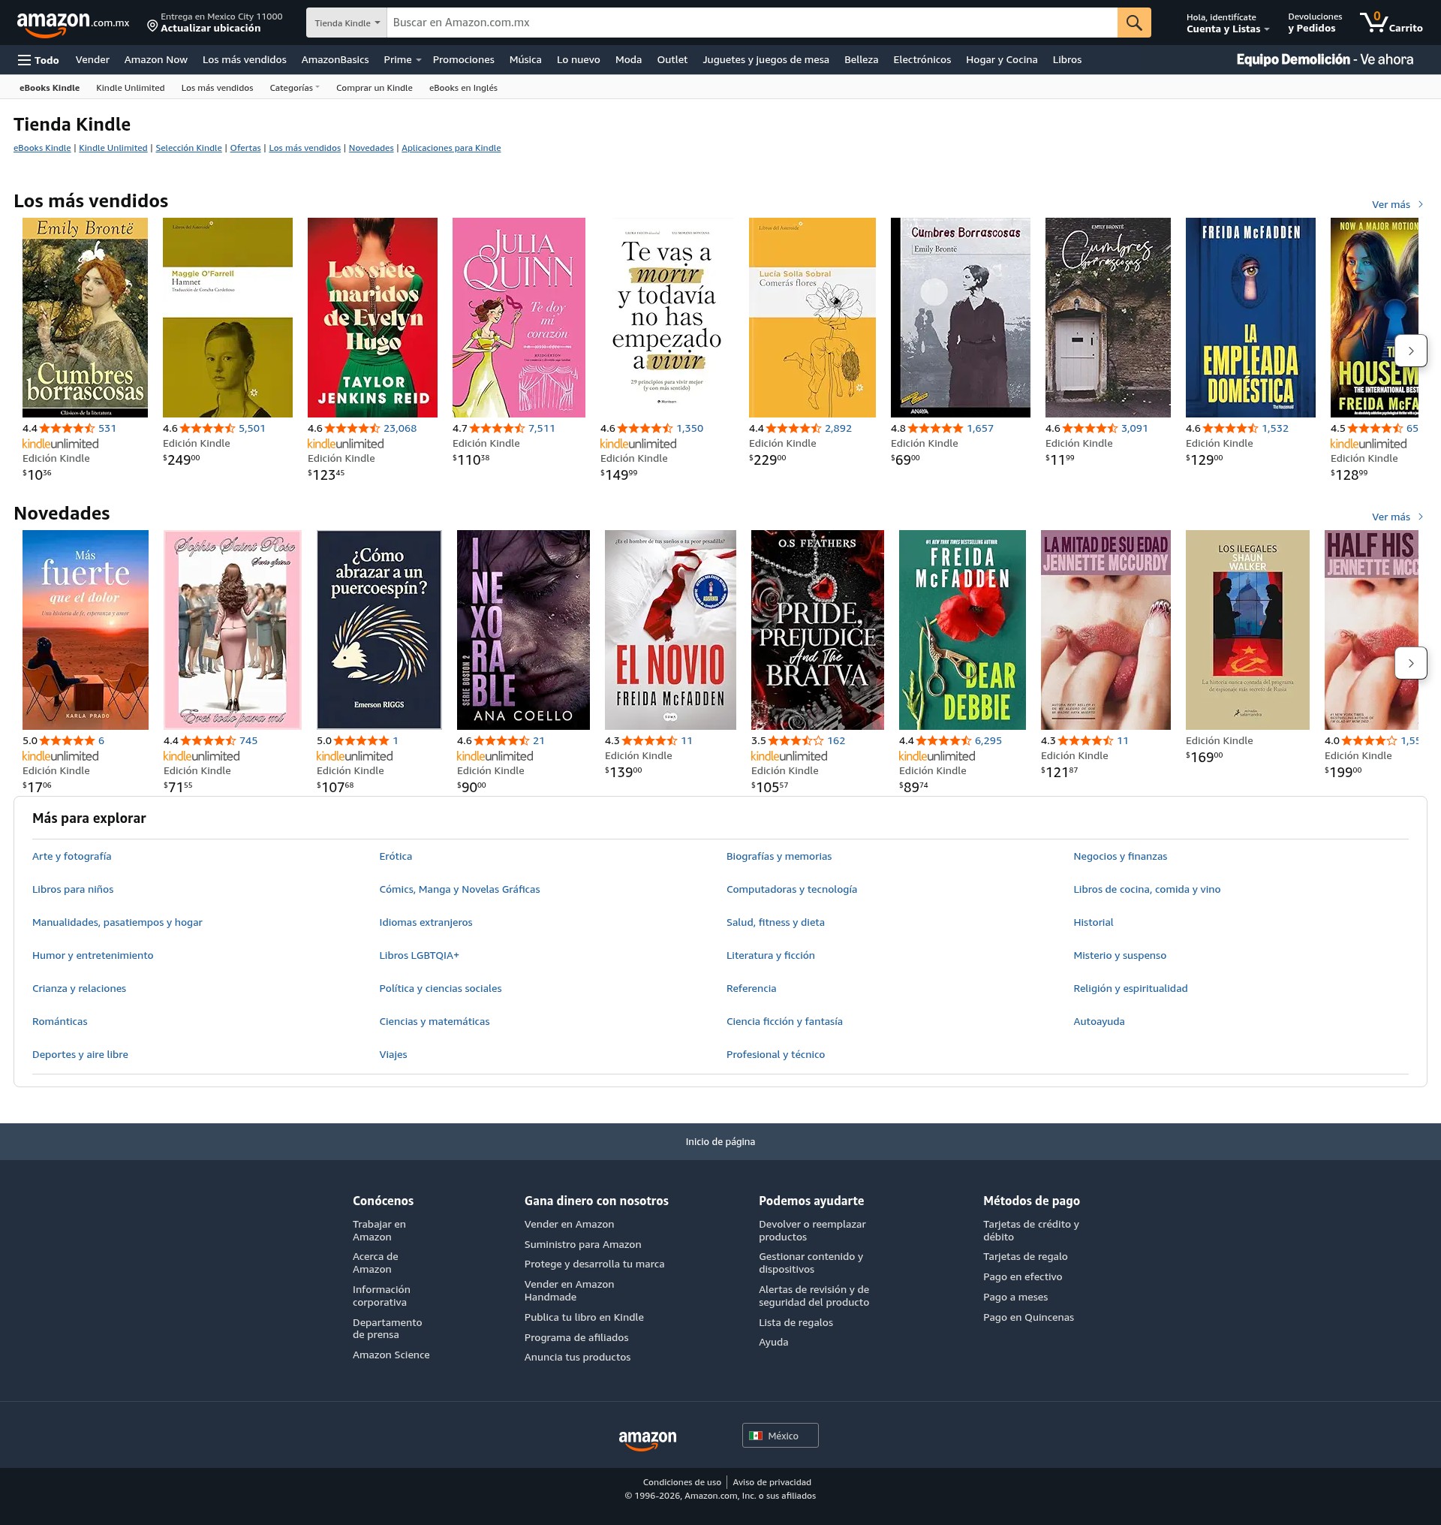Image resolution: width=1441 pixels, height=1525 pixels.
Task: Click next arrow in Novedades carousel
Action: pos(1410,662)
